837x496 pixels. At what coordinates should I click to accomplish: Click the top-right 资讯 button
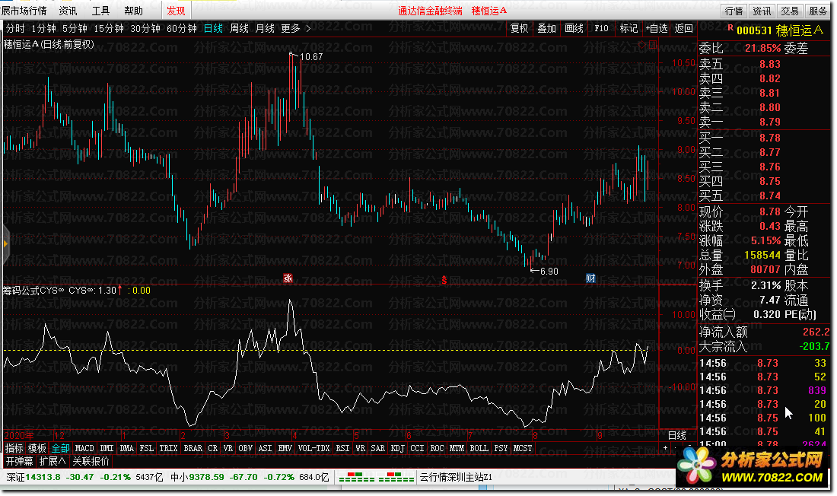click(762, 11)
